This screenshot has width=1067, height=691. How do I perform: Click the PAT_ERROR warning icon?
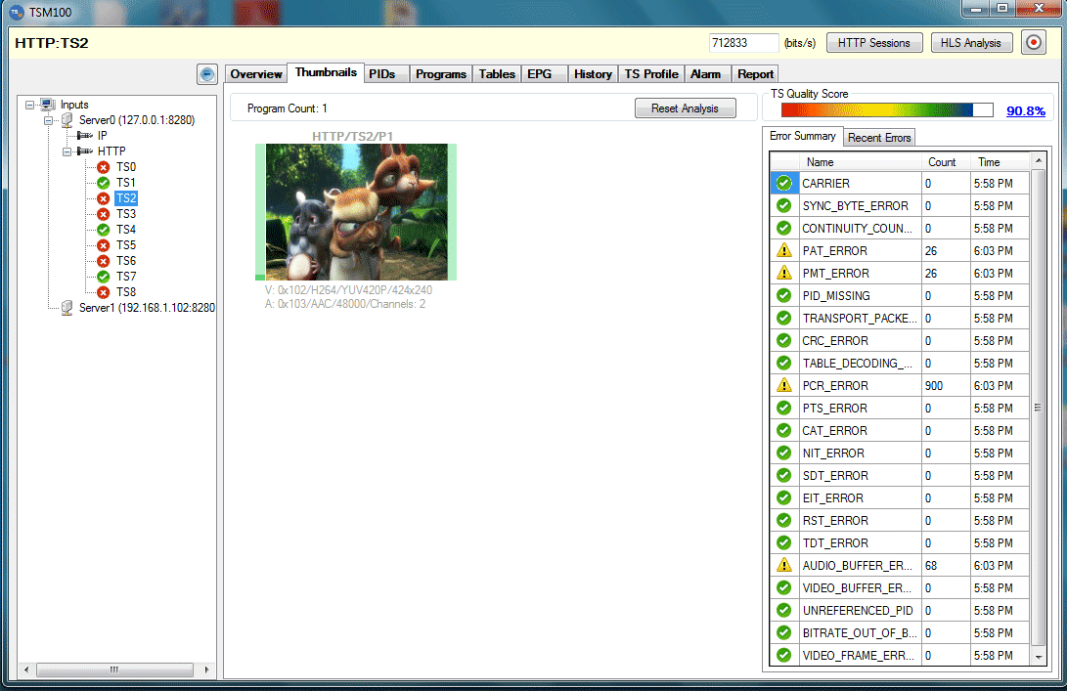783,251
